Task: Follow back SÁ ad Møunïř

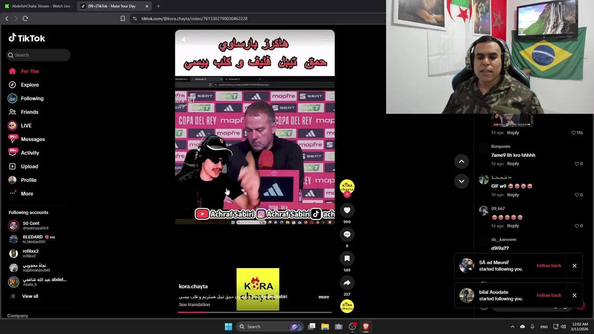Action: [549, 266]
